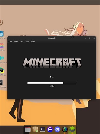Open the file manager from the dock
The image size is (100, 134).
point(28,129)
